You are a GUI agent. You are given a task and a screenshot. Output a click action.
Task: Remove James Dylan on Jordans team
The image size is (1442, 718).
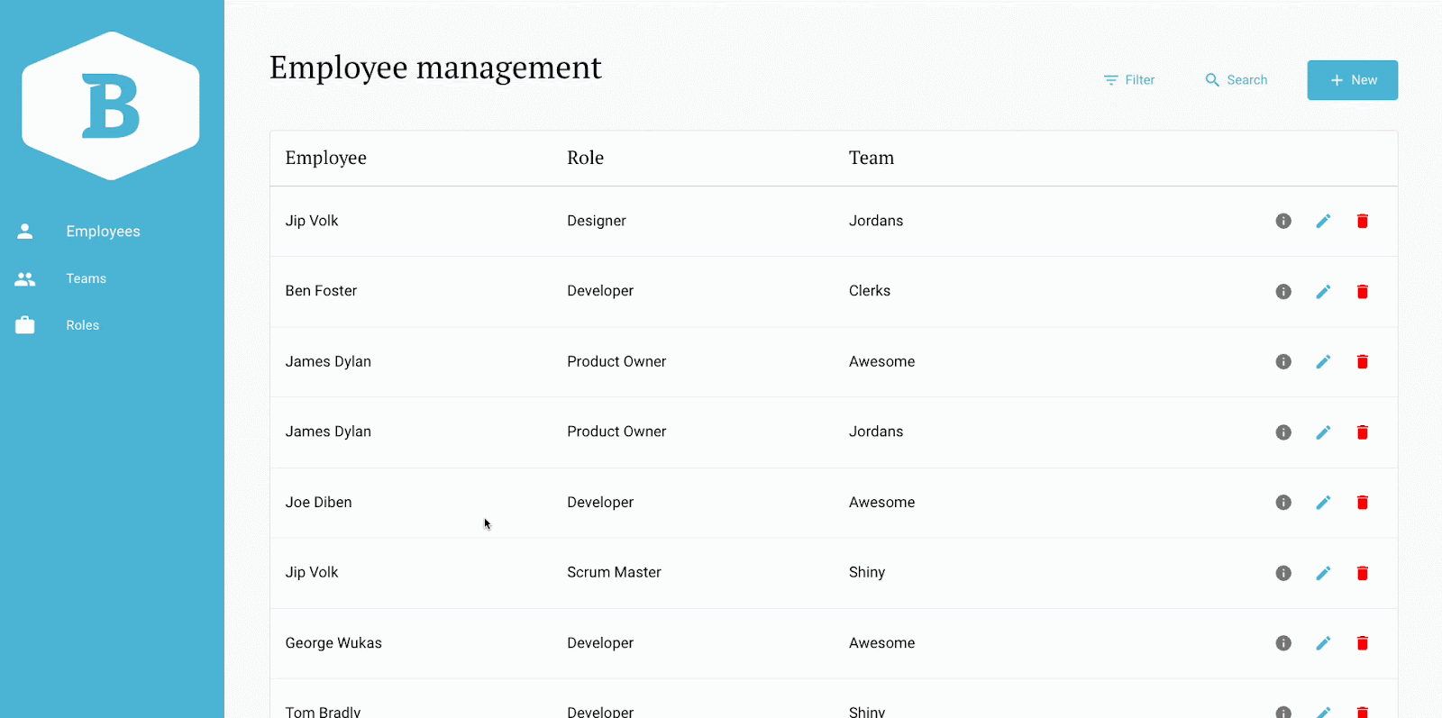point(1363,432)
